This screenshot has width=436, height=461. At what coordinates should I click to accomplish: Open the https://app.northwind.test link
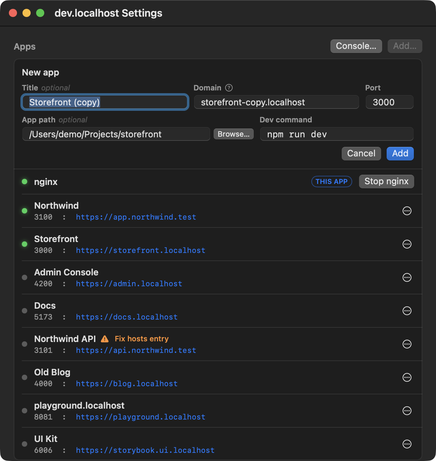[136, 217]
